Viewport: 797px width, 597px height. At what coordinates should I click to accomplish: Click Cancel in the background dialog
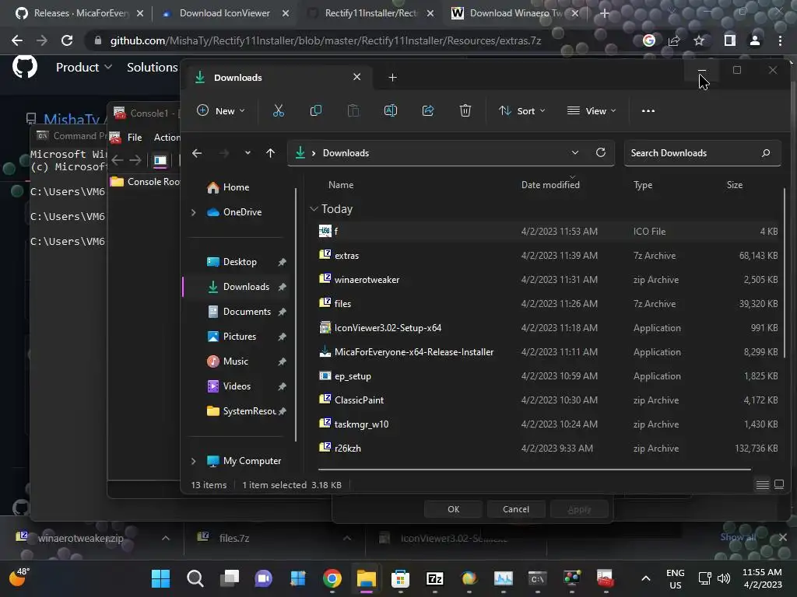(516, 509)
